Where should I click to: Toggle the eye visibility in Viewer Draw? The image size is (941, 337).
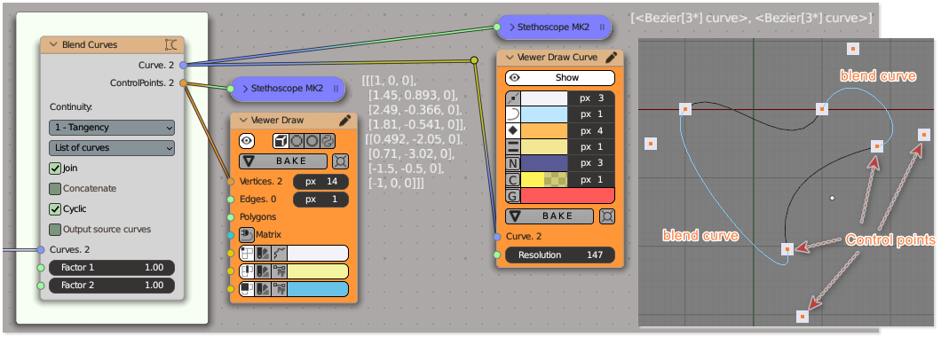(x=247, y=141)
